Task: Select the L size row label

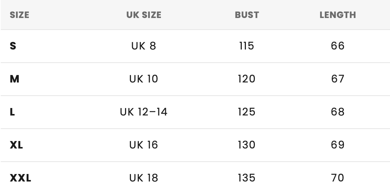Action: pos(12,112)
